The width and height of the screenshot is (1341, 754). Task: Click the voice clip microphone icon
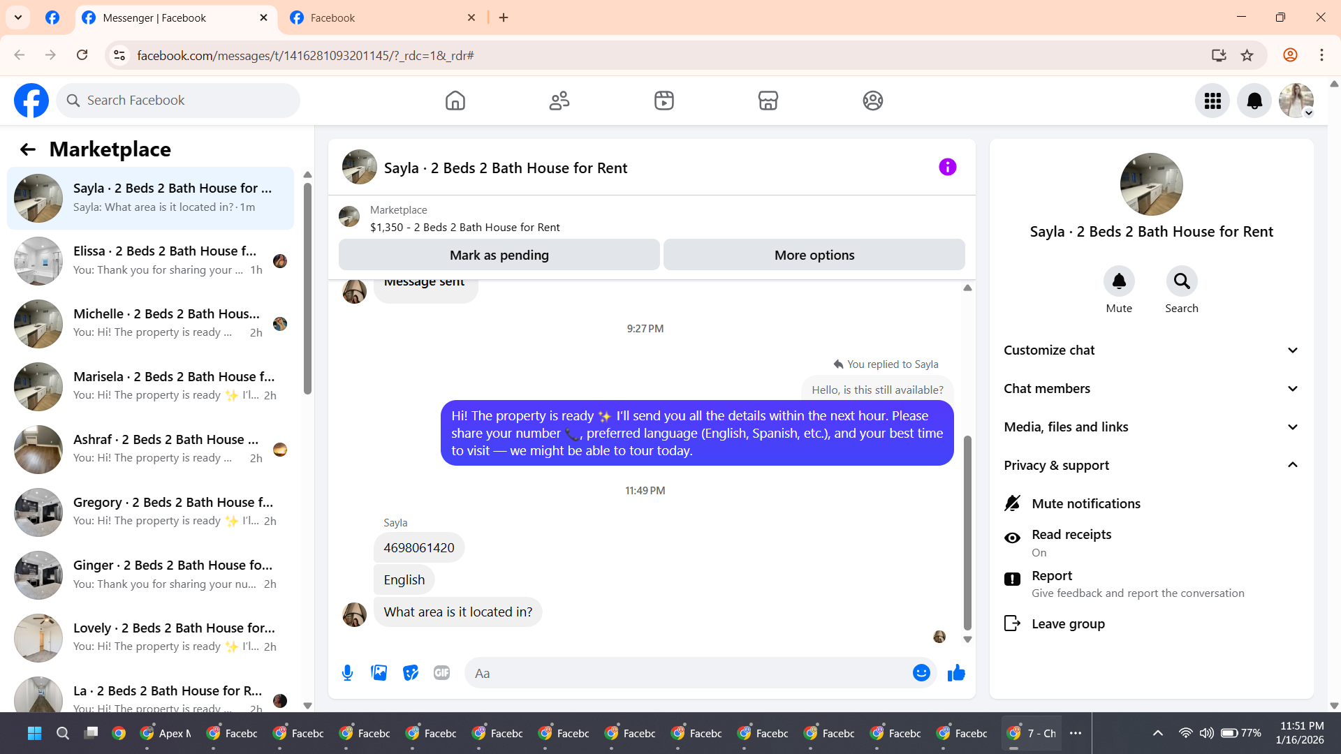click(347, 673)
